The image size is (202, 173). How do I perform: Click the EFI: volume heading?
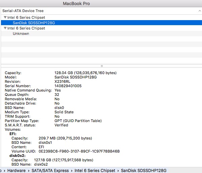point(13,134)
